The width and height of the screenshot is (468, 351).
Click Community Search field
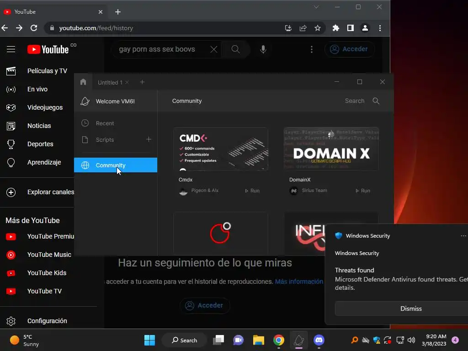click(355, 101)
